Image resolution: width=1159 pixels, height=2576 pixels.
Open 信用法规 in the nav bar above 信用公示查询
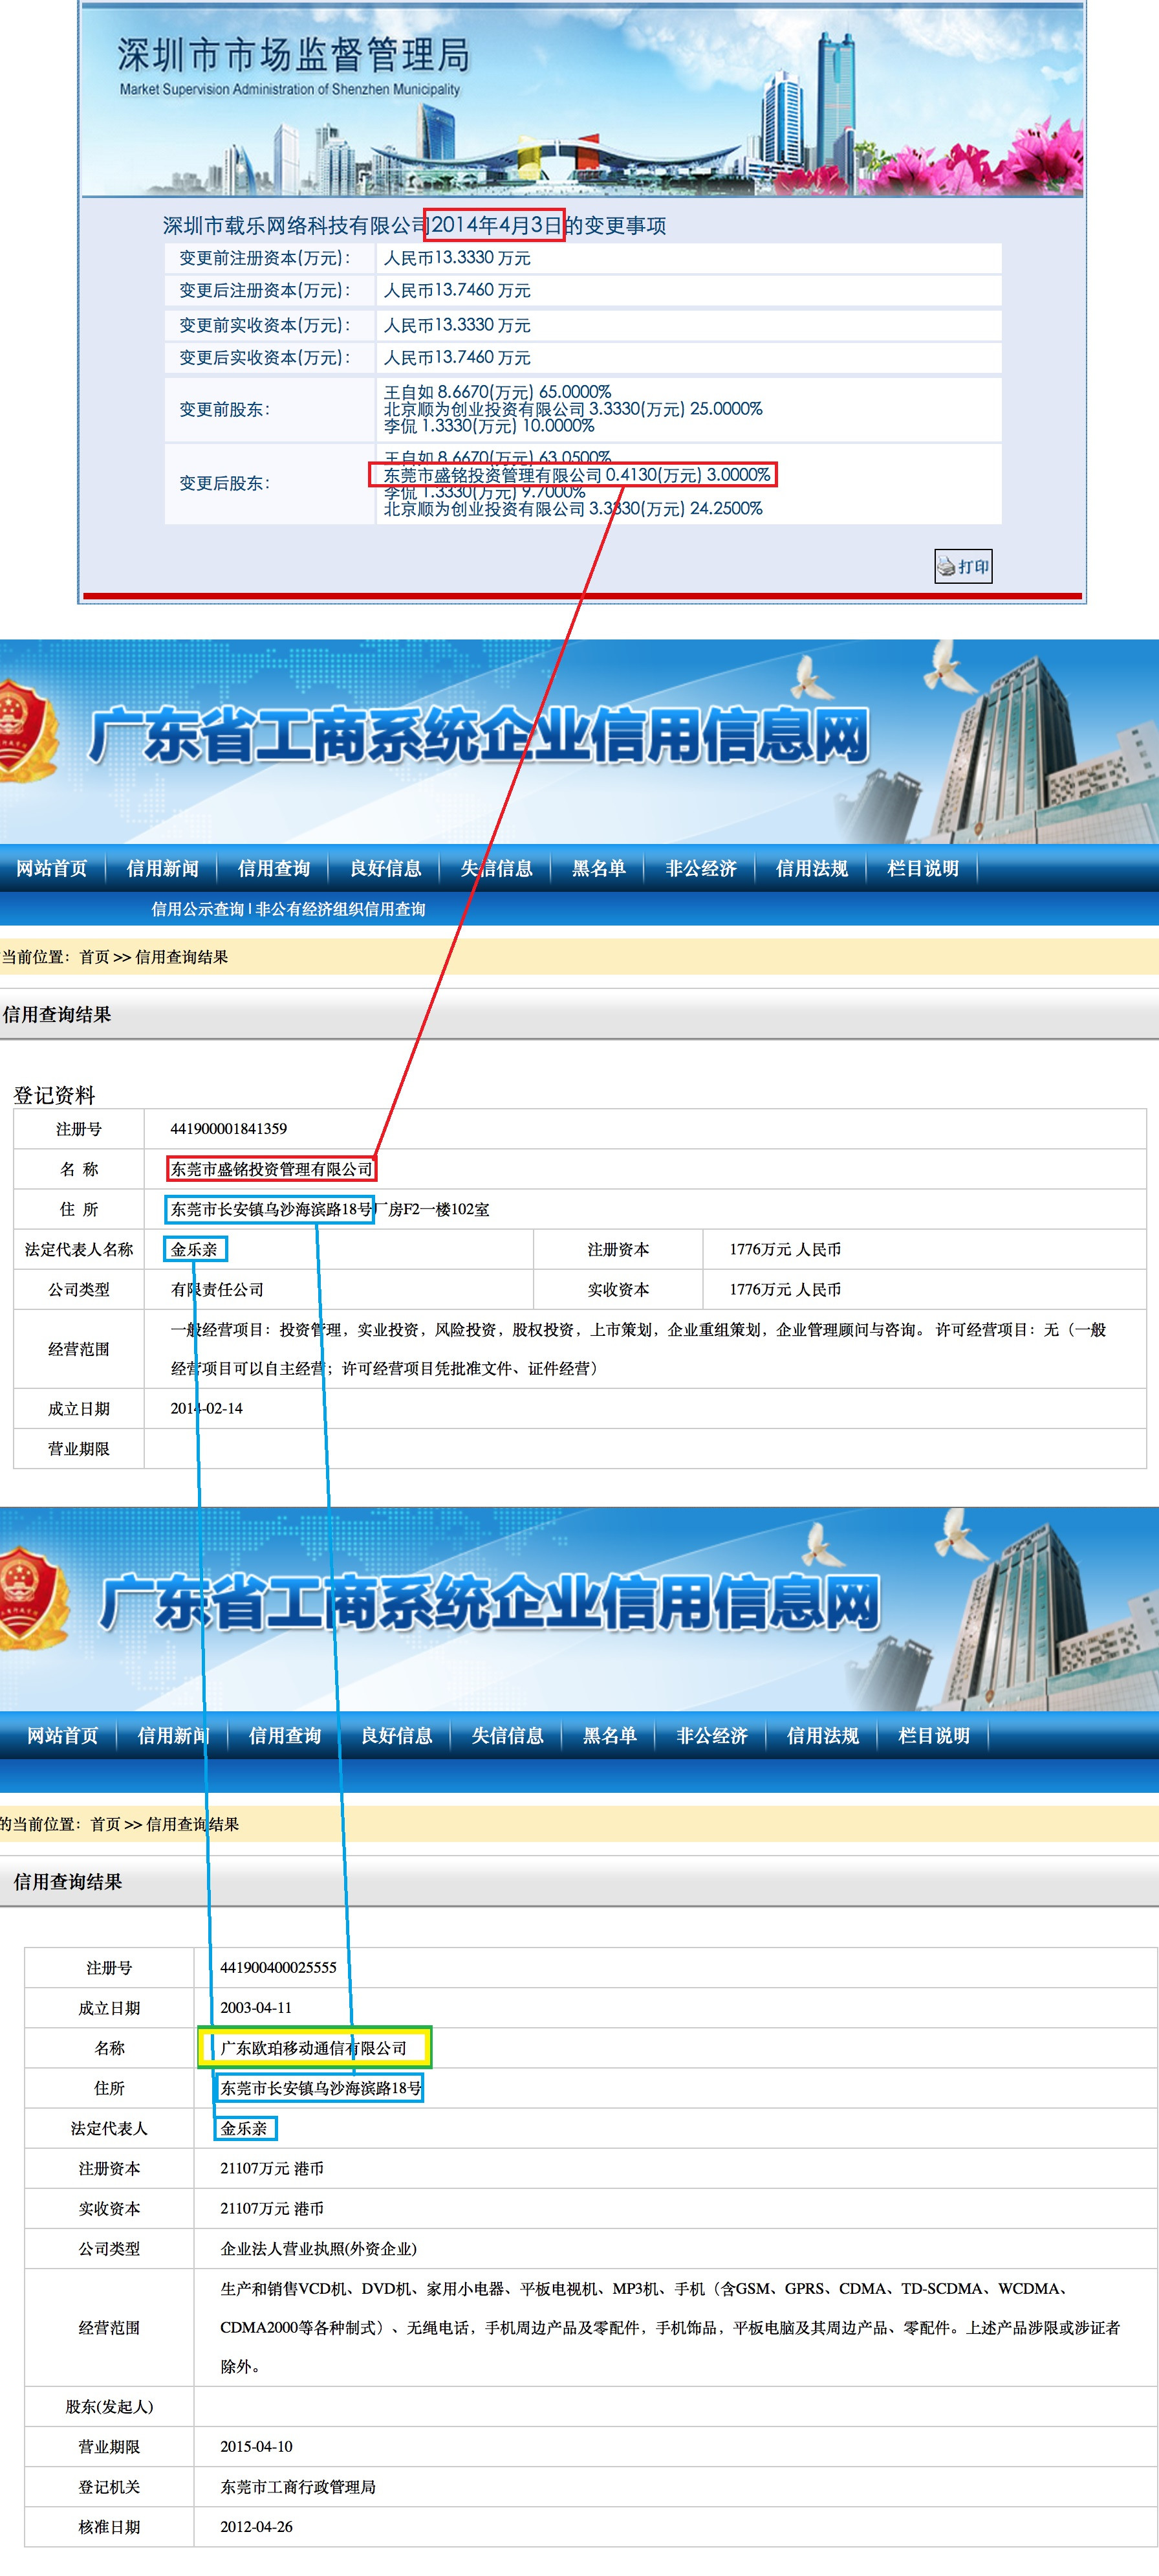(812, 868)
